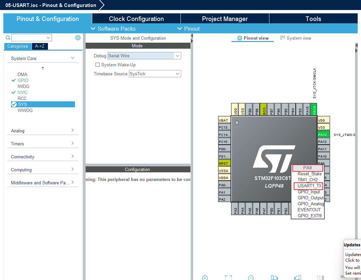
Task: Open the Debug Serial Wire dropdown
Action: point(144,56)
